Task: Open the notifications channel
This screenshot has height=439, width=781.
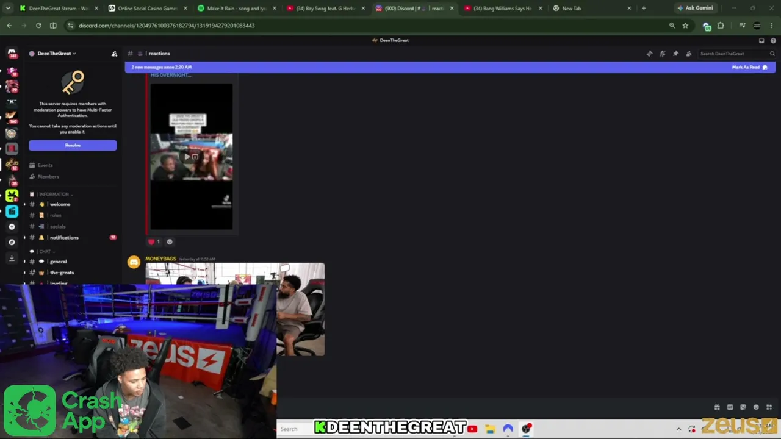Action: point(64,238)
